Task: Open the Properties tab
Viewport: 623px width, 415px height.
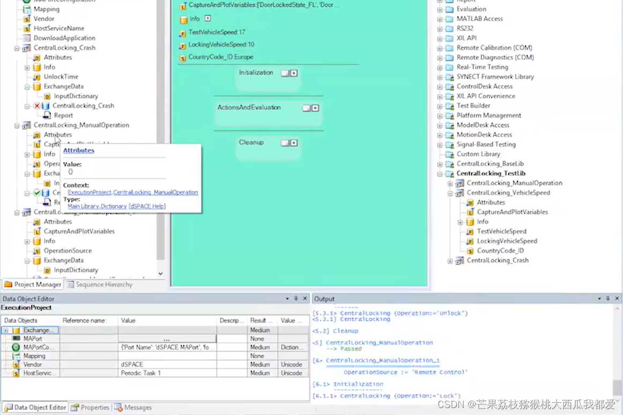Action: click(90, 407)
